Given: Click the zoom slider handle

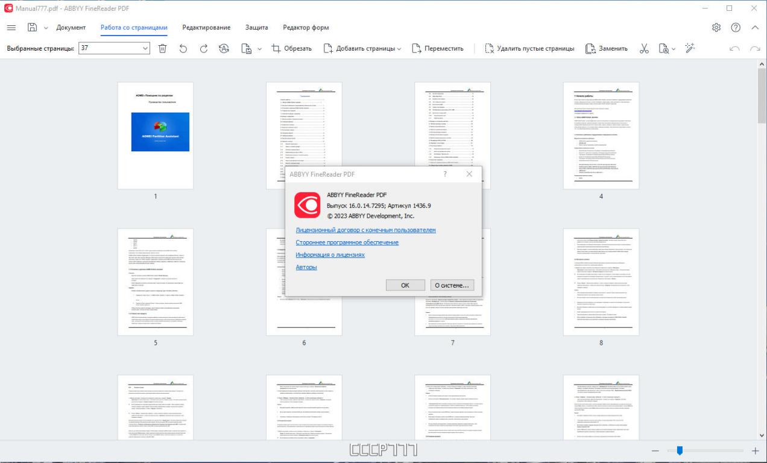Looking at the screenshot, I should point(680,451).
